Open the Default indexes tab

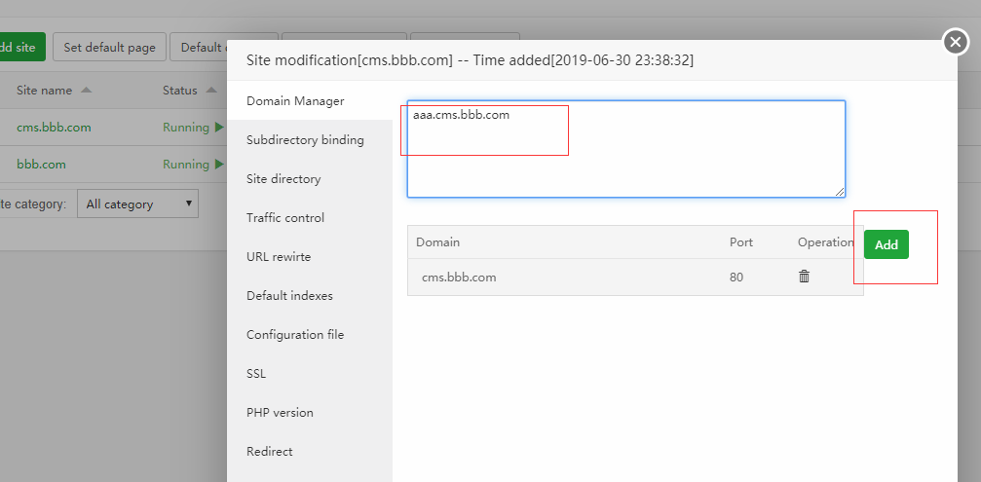289,296
